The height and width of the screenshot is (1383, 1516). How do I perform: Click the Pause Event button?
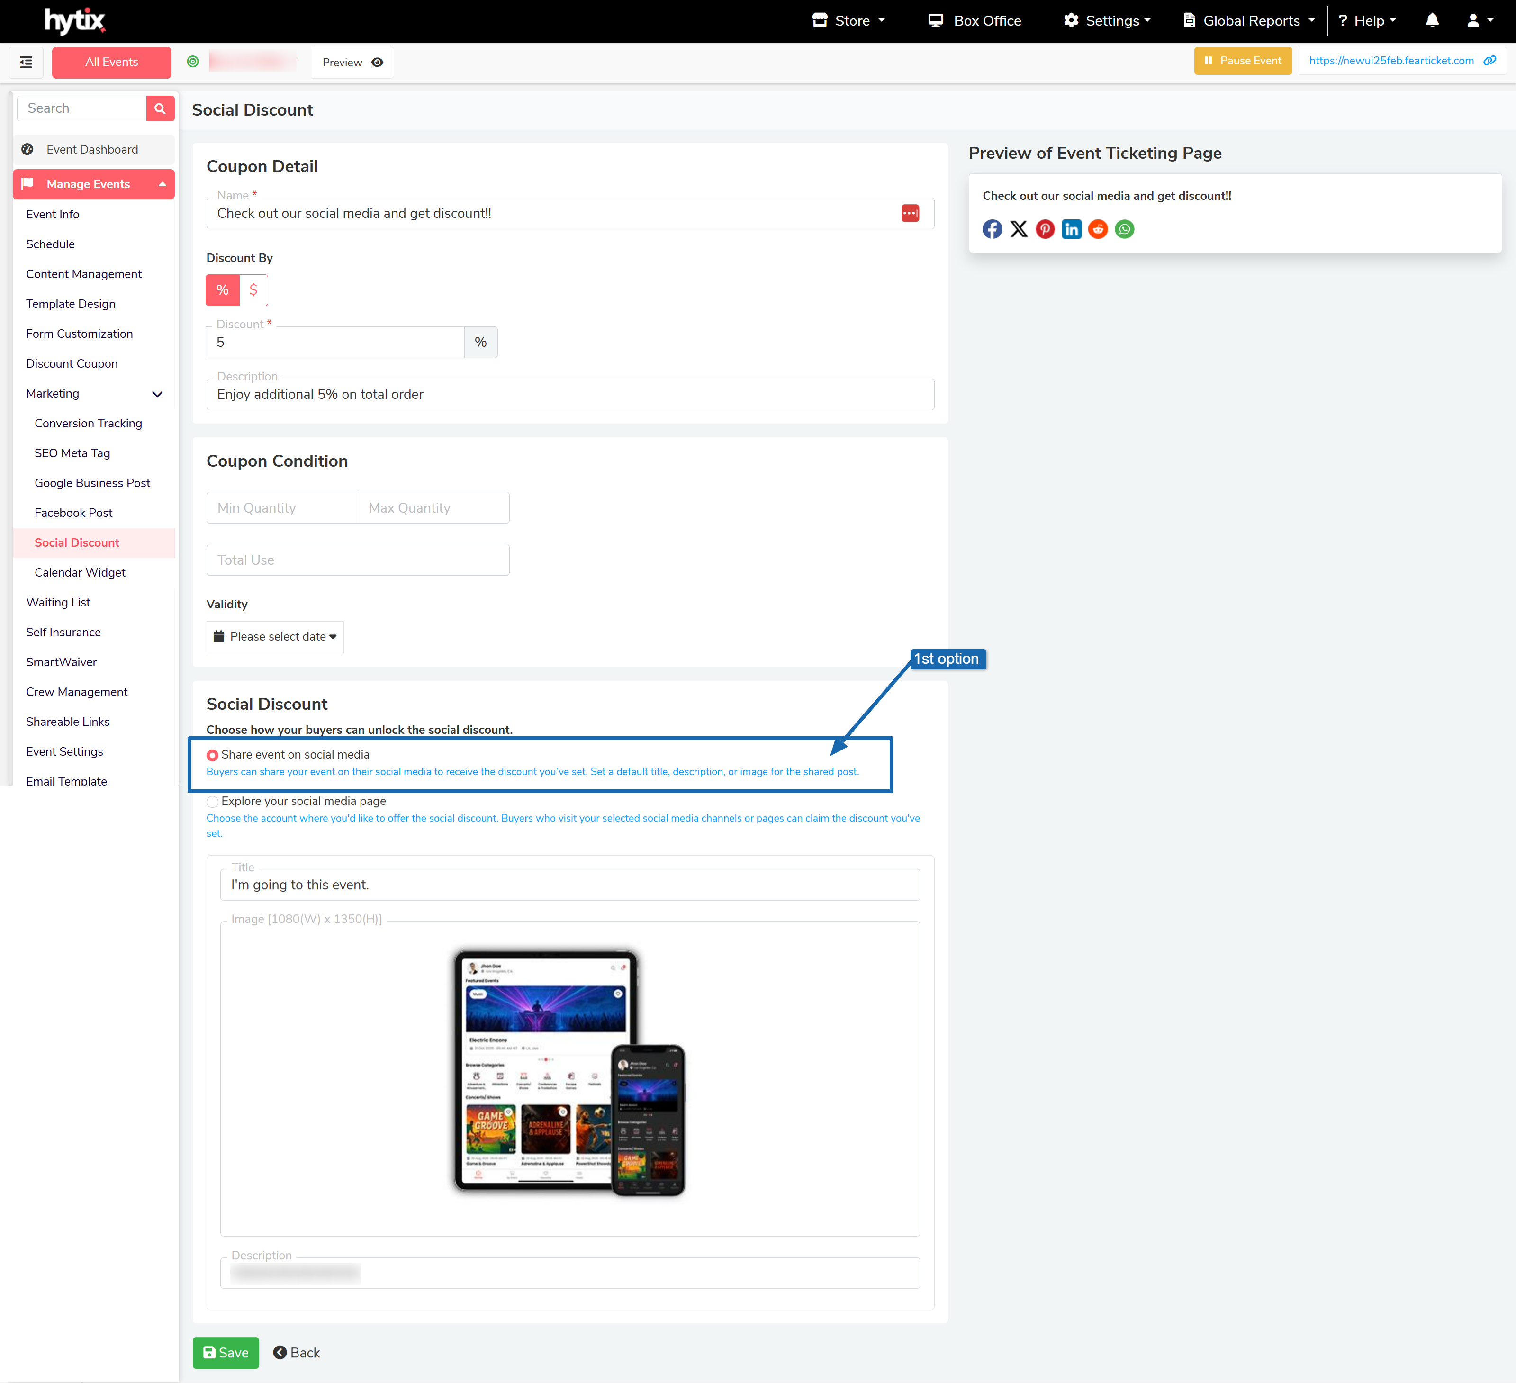coord(1242,61)
